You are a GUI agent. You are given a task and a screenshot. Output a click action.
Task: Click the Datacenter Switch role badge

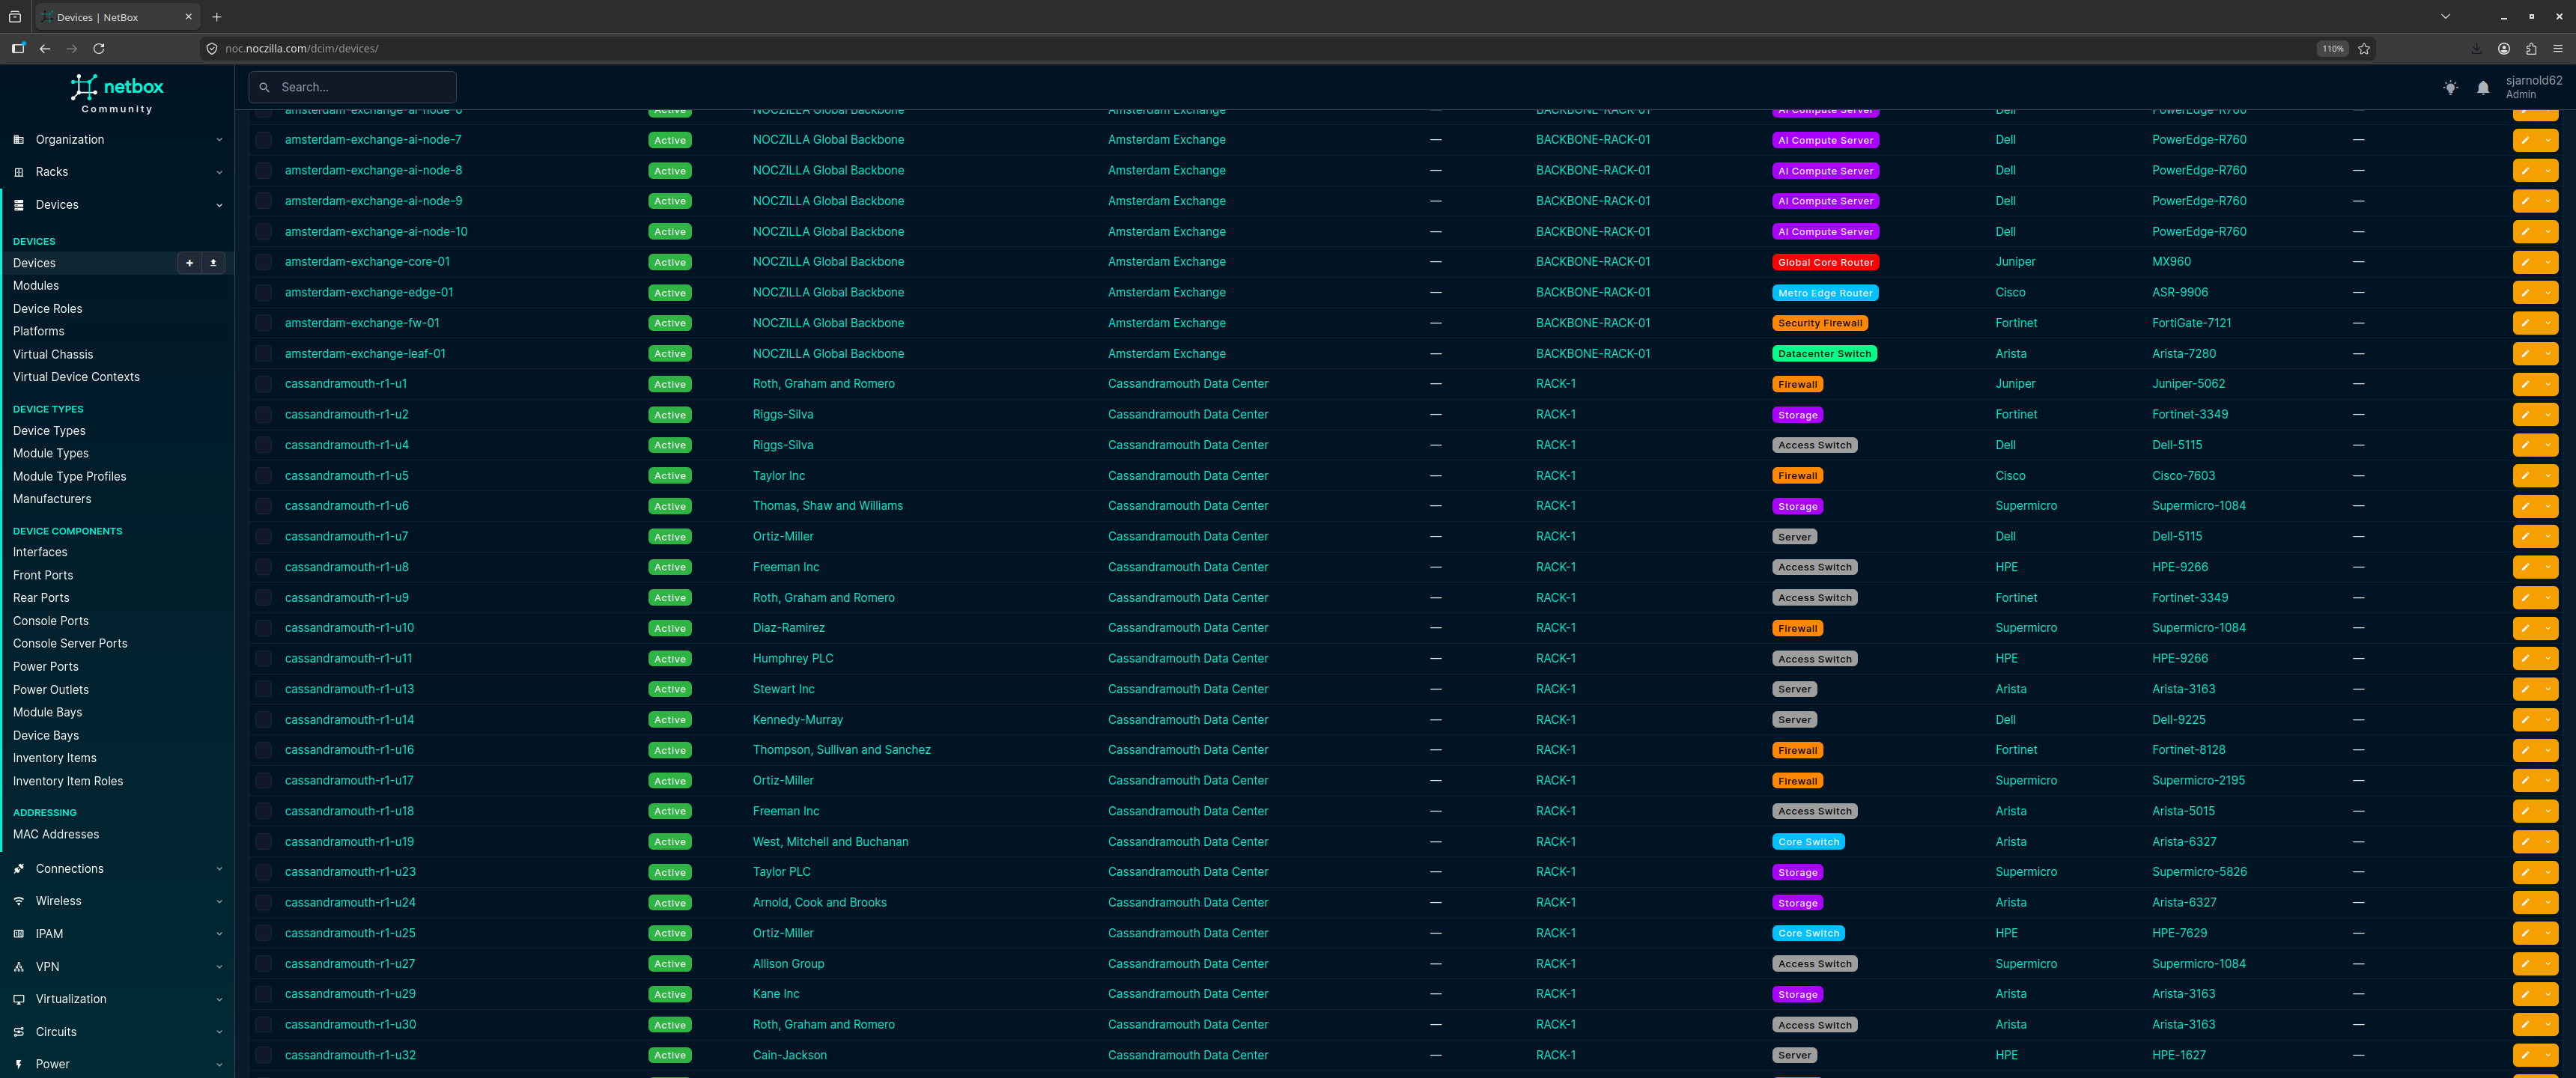coord(1824,354)
